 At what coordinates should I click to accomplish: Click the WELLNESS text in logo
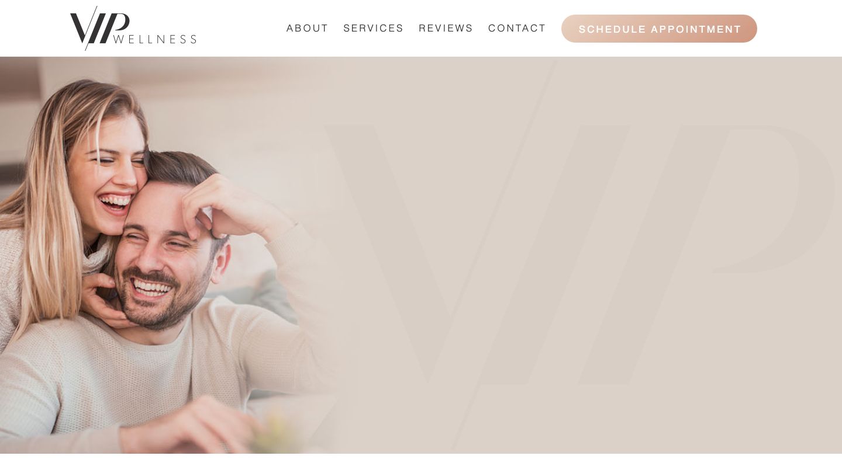coord(154,39)
